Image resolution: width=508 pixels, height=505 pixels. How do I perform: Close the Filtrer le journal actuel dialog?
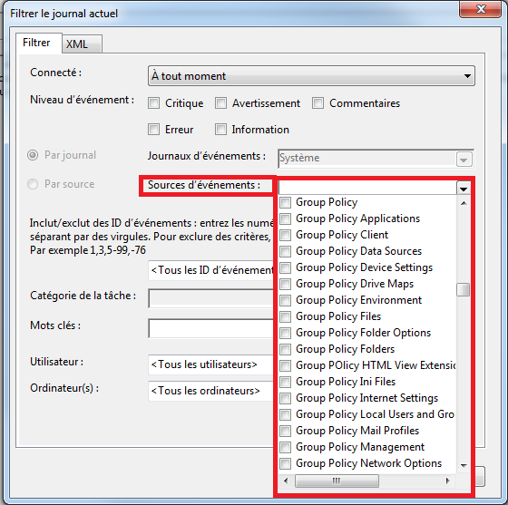pyautogui.click(x=481, y=10)
